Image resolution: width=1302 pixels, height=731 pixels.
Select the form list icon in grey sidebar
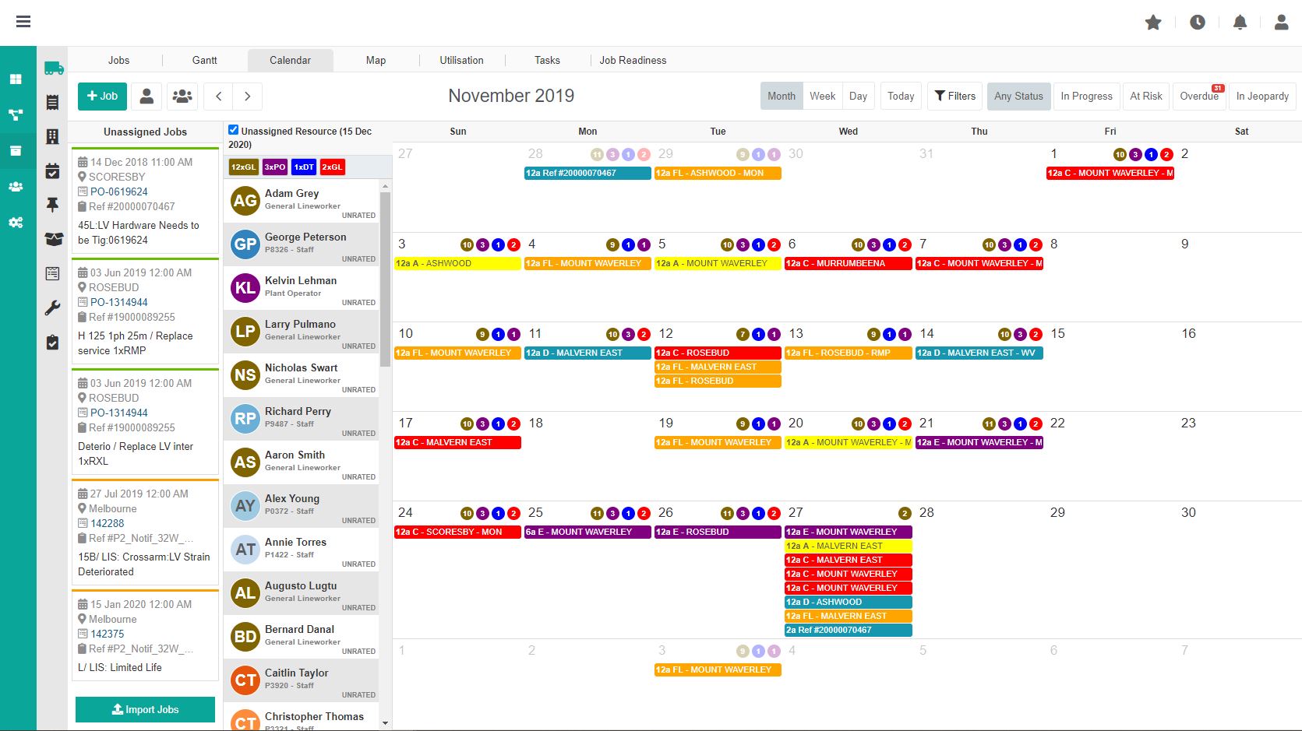[x=52, y=273]
